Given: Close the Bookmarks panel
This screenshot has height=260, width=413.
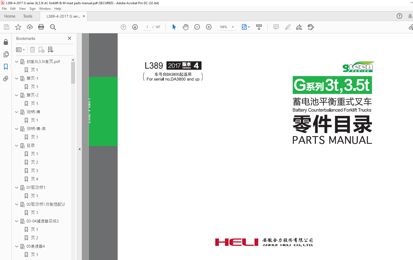Looking at the screenshot, I should pos(69,38).
